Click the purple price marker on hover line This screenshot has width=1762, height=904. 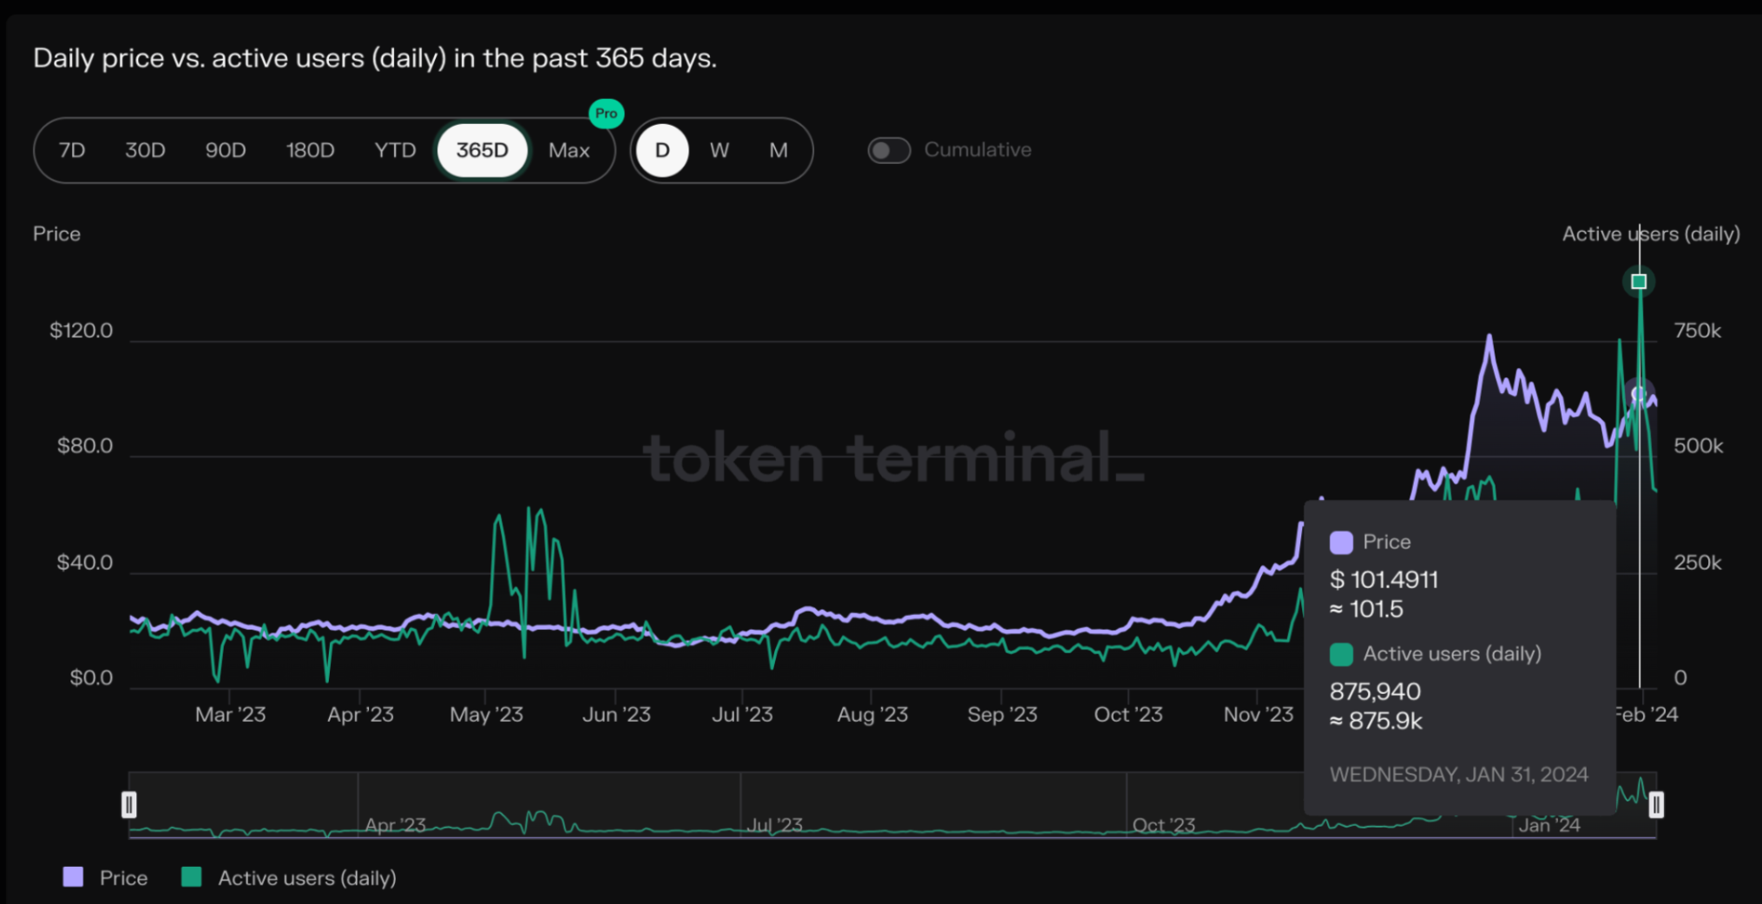(1639, 395)
